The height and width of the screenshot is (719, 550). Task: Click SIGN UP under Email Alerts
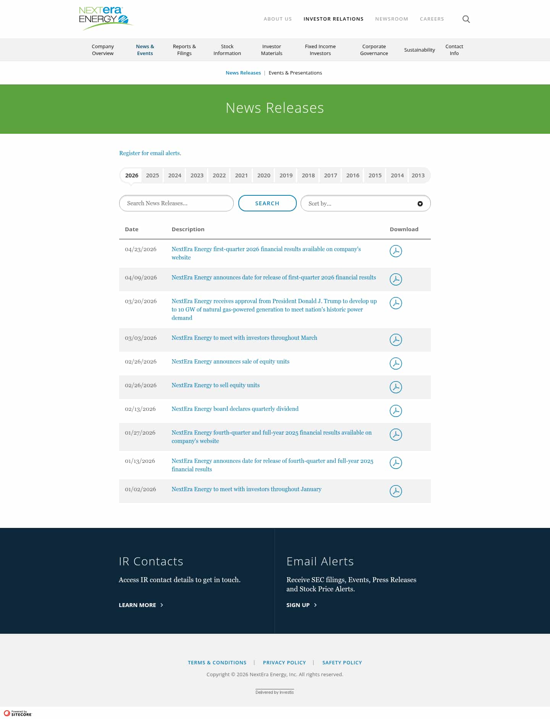coord(302,605)
